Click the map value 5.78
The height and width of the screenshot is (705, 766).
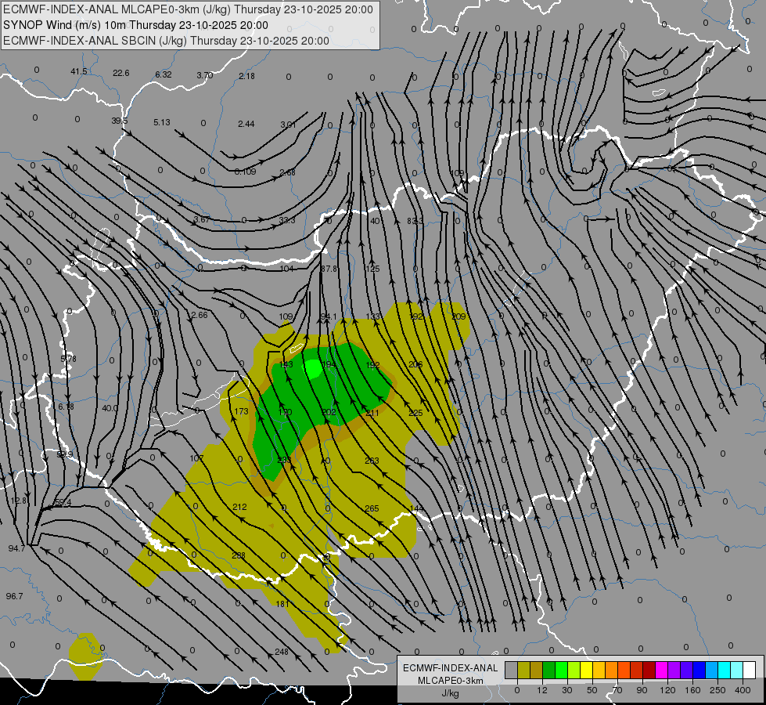coord(68,359)
